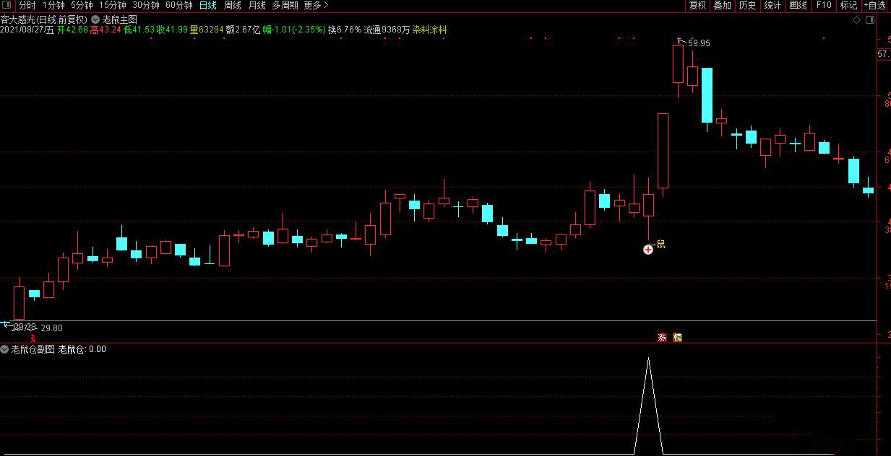Click the left sidebar panel toggle icon
891x456 pixels.
(7, 6)
